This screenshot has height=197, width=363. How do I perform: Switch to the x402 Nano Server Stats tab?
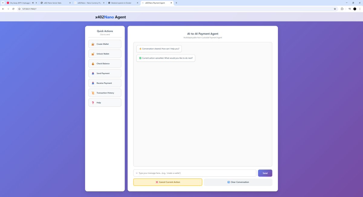coord(56,3)
